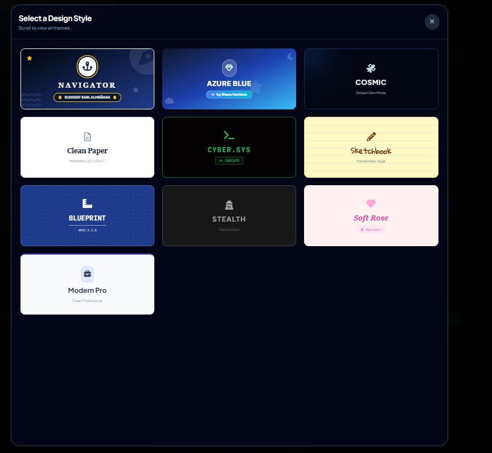492x453 pixels.
Task: Select the STEALTH theme title
Action: pyautogui.click(x=229, y=219)
